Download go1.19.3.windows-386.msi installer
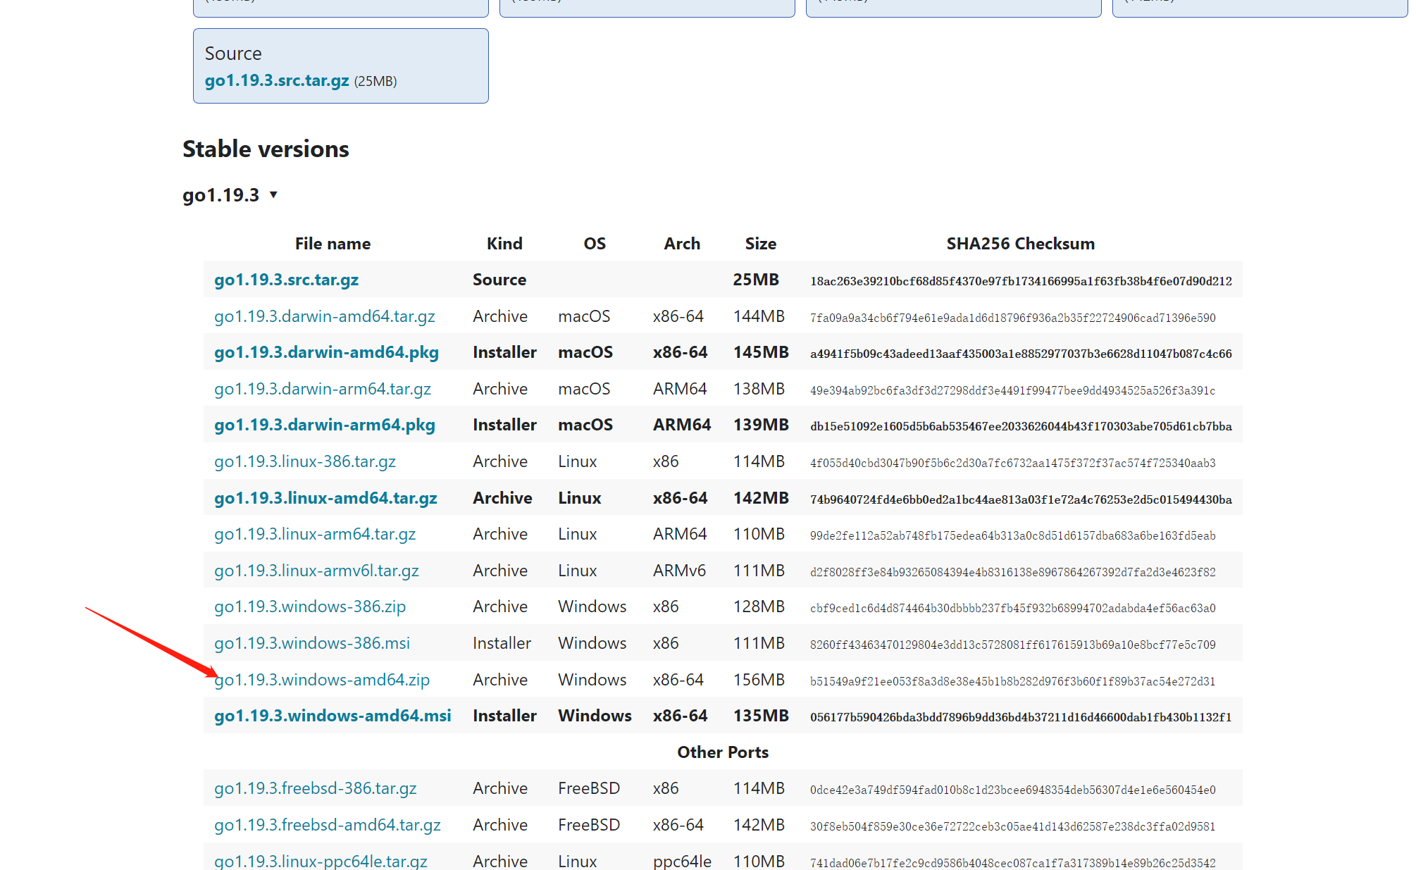The width and height of the screenshot is (1416, 870). [x=311, y=643]
